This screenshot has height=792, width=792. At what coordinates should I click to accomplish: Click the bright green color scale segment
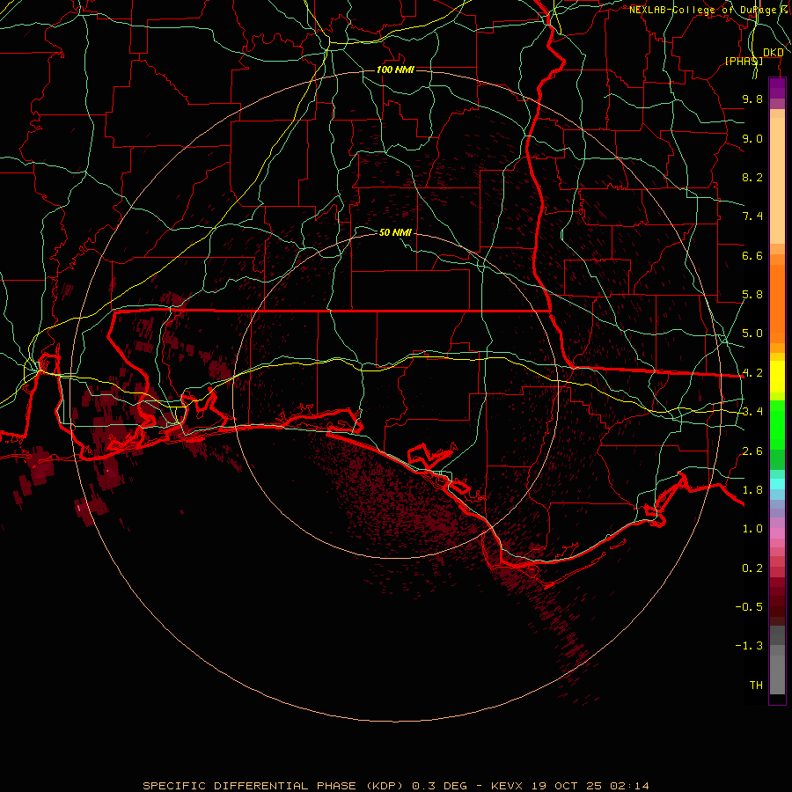coord(777,425)
